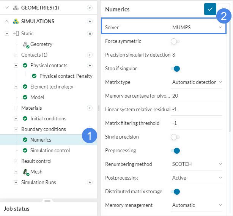
Task: Turn off Distributed matrix storage toggle
Action: click(175, 191)
